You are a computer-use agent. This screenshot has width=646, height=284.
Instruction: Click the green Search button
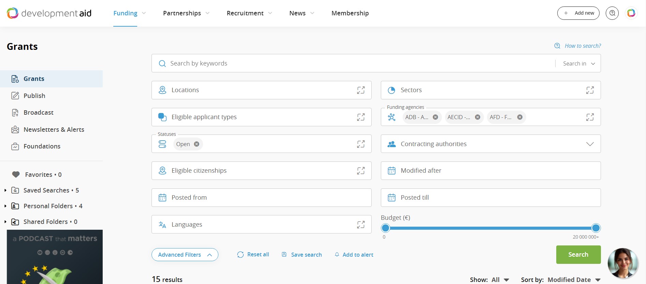pyautogui.click(x=578, y=255)
